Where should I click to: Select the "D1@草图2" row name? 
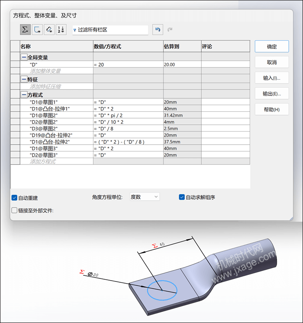click(57, 115)
